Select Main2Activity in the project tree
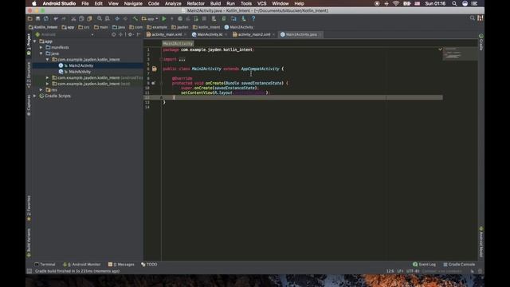Image resolution: width=510 pixels, height=287 pixels. [81, 65]
